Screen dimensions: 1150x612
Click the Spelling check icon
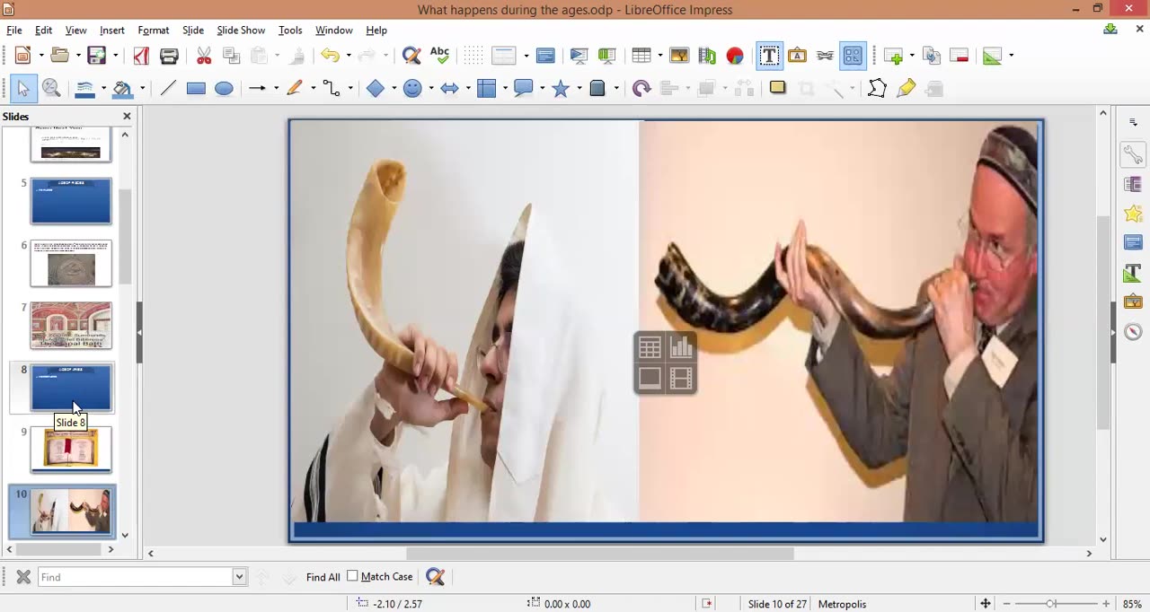point(439,56)
